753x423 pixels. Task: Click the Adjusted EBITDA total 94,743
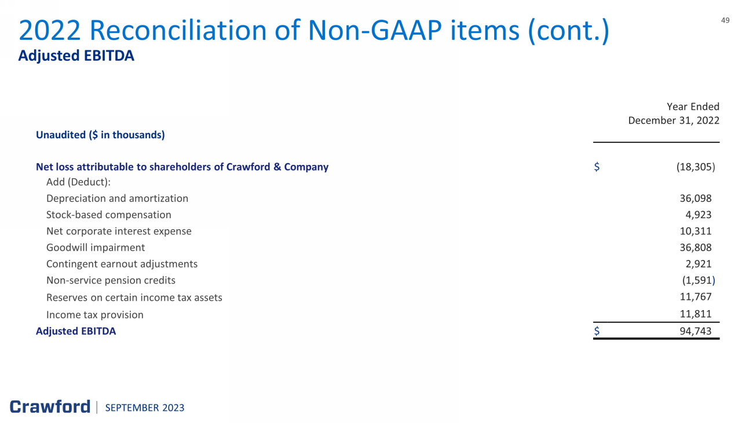point(695,331)
